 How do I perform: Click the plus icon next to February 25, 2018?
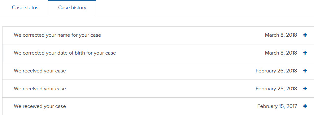(x=305, y=88)
